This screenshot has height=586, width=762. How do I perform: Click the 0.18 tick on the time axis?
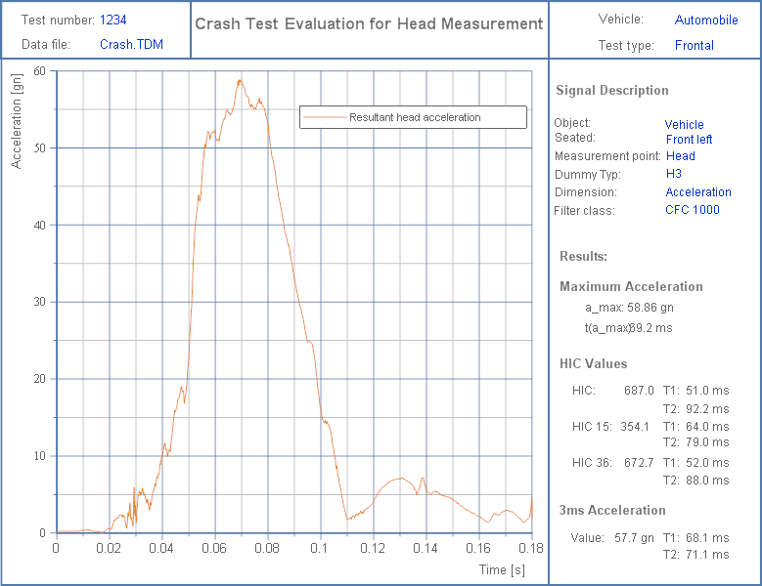531,548
